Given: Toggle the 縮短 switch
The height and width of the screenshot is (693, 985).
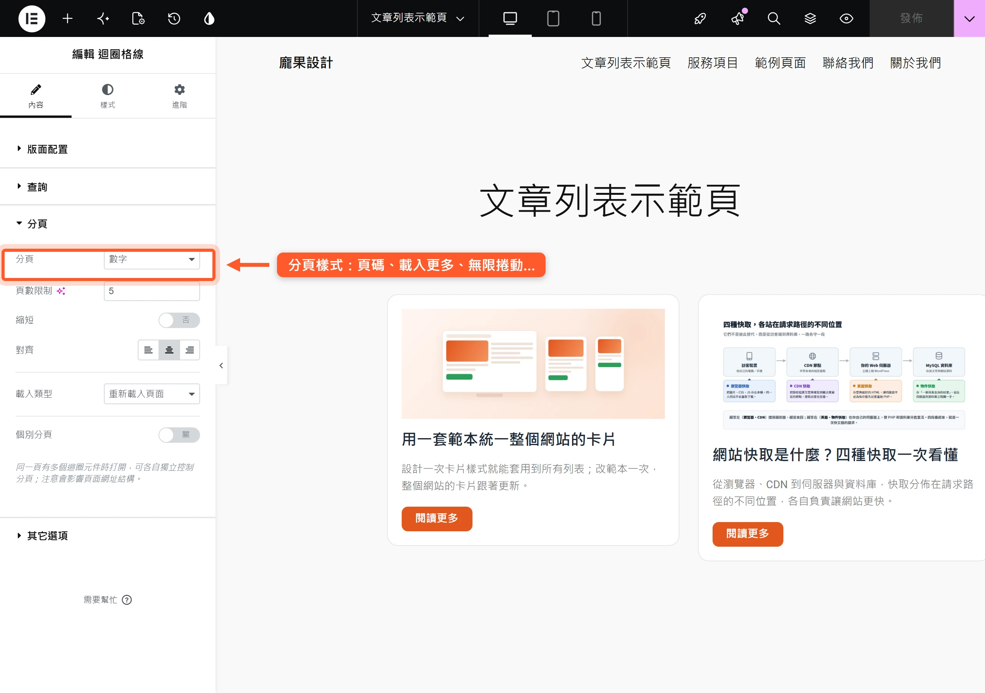Looking at the screenshot, I should (x=179, y=320).
